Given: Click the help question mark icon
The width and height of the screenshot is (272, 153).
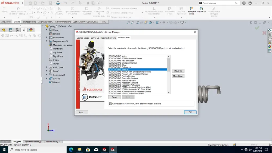Looking at the screenshot, I should (x=250, y=3).
